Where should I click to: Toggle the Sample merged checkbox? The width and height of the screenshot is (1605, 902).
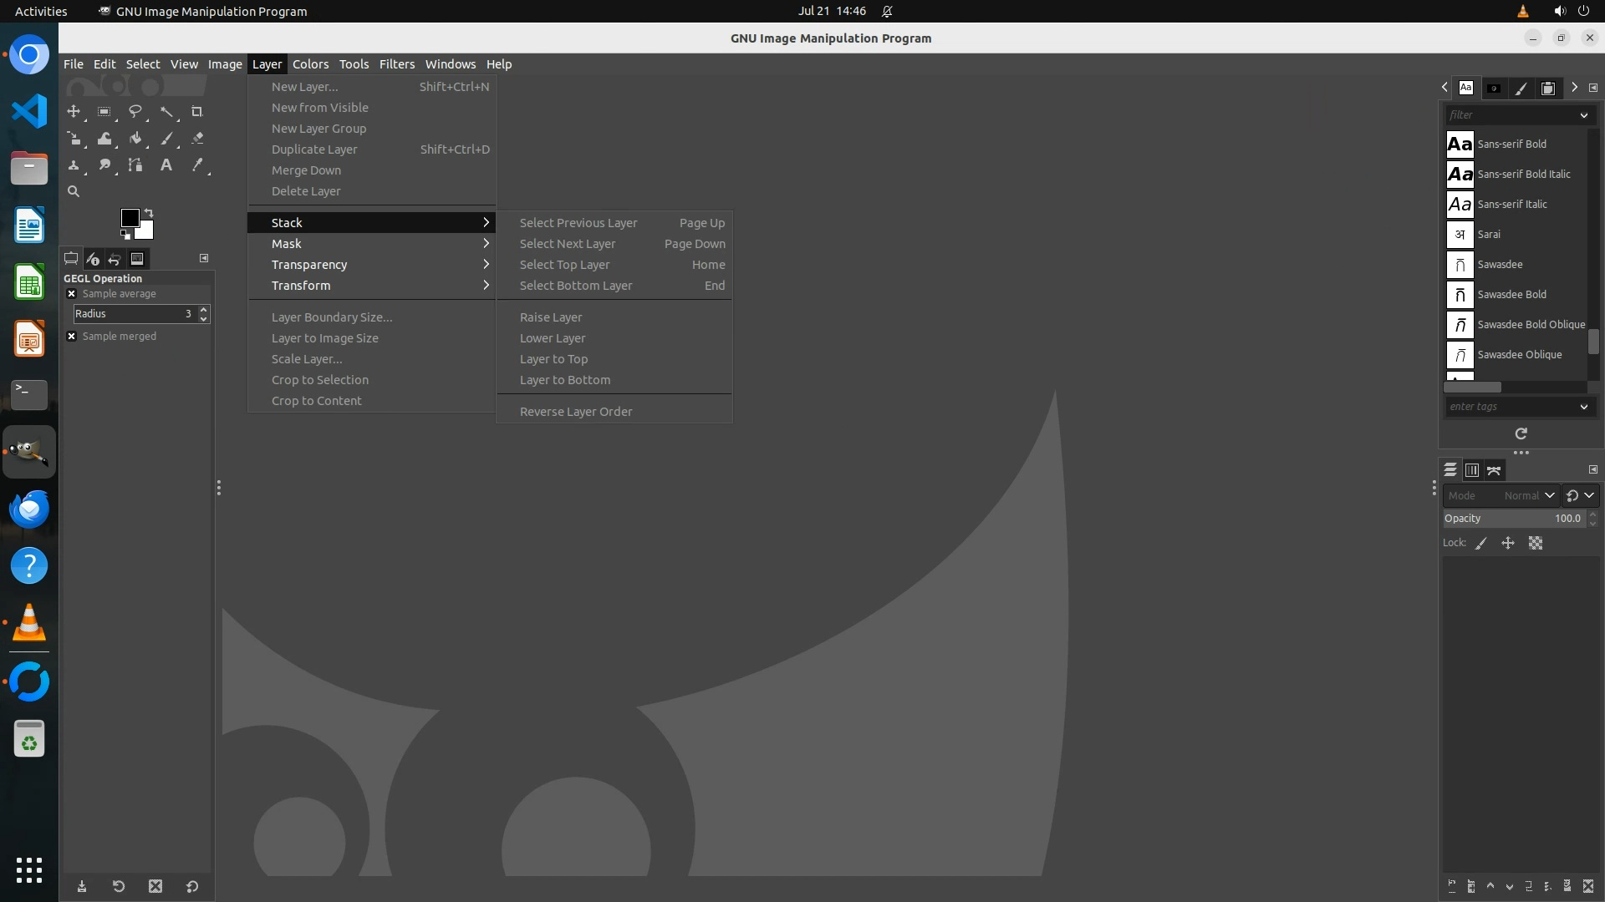(72, 337)
